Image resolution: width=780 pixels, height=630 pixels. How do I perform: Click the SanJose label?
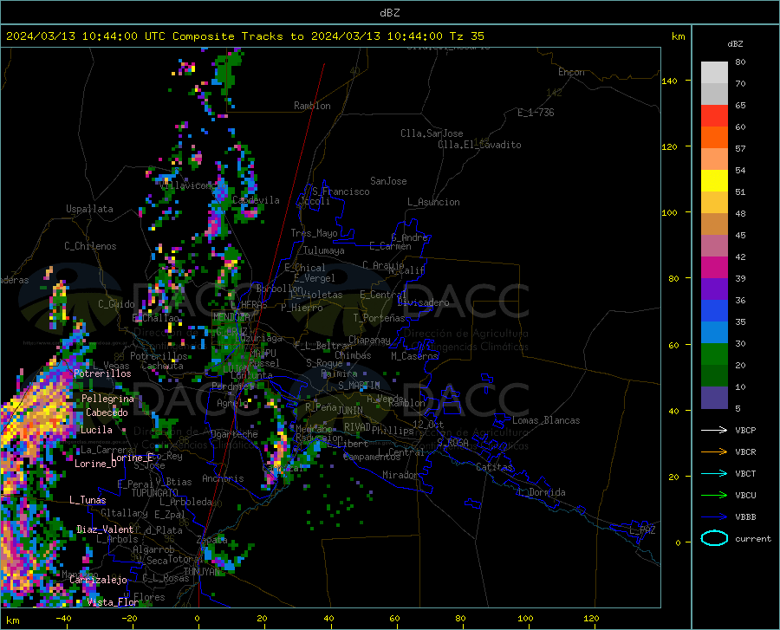pyautogui.click(x=388, y=181)
